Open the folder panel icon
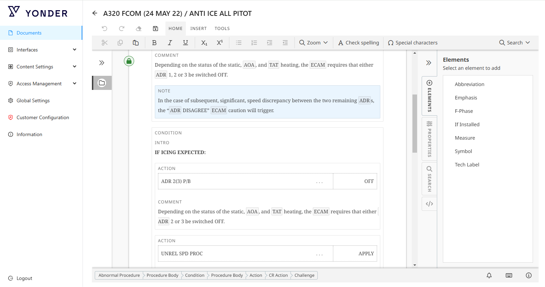This screenshot has width=545, height=287. pos(102,83)
